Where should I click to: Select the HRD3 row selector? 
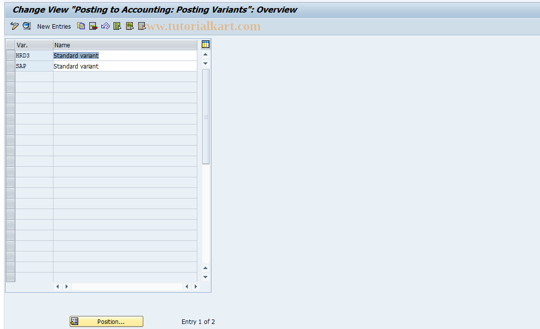10,56
